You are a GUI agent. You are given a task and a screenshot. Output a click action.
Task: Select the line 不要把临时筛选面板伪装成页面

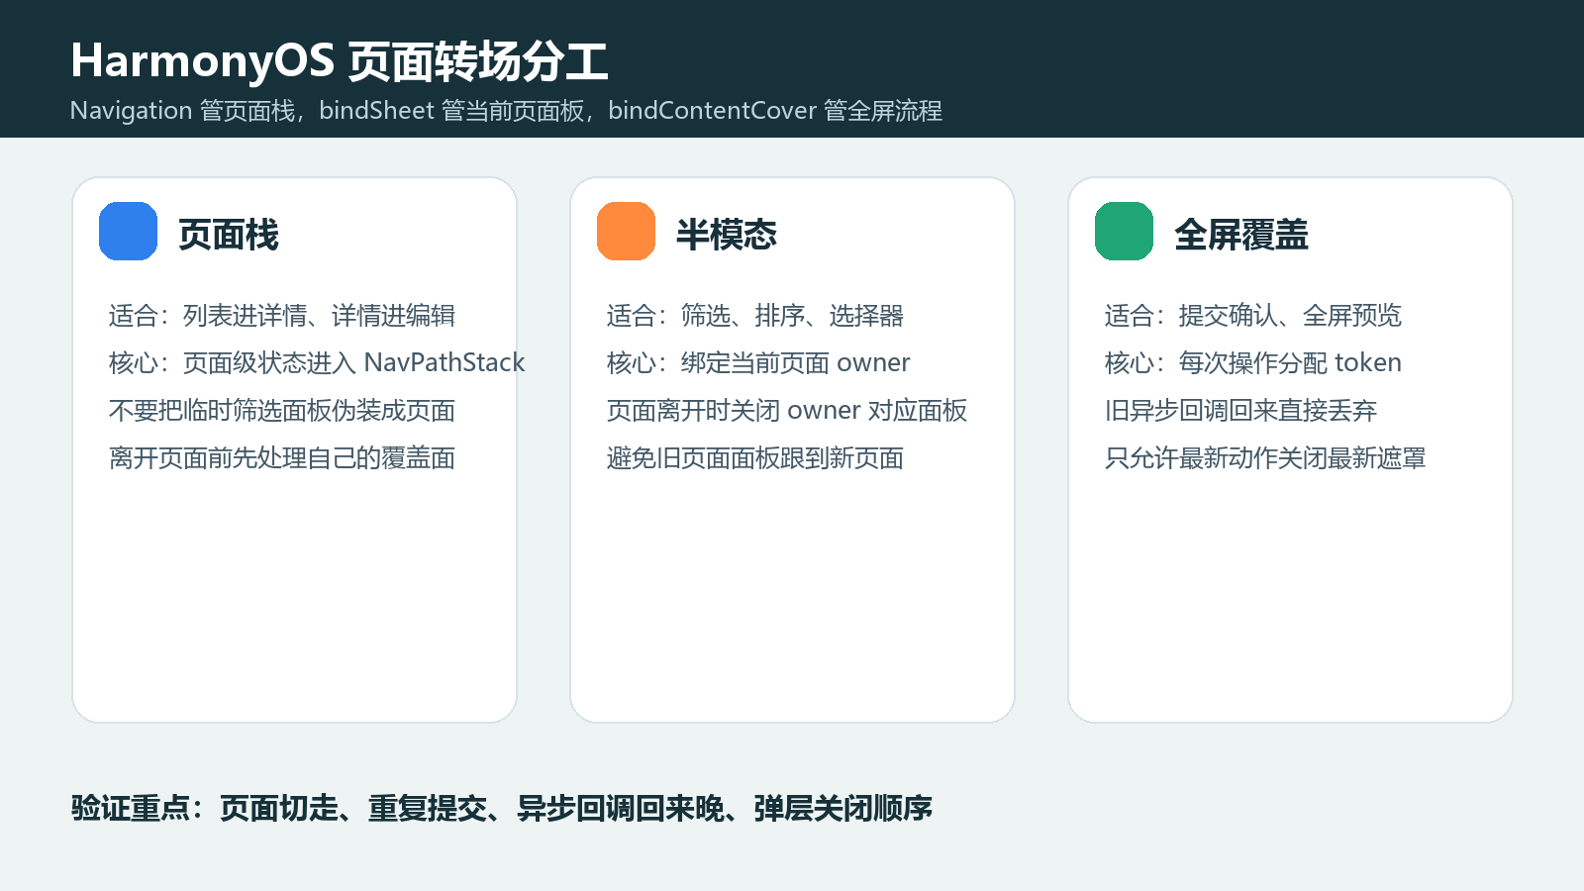point(282,411)
